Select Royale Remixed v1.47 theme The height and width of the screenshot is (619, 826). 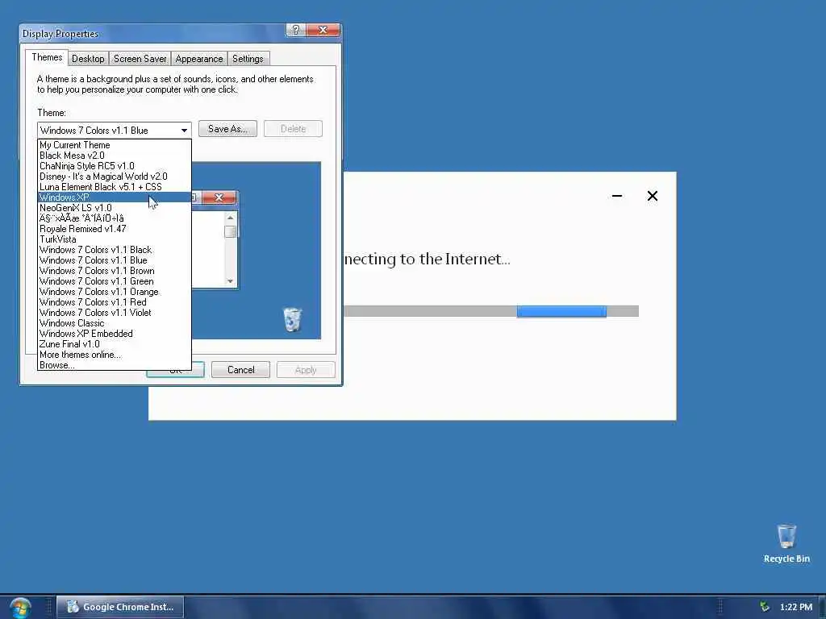point(115,229)
